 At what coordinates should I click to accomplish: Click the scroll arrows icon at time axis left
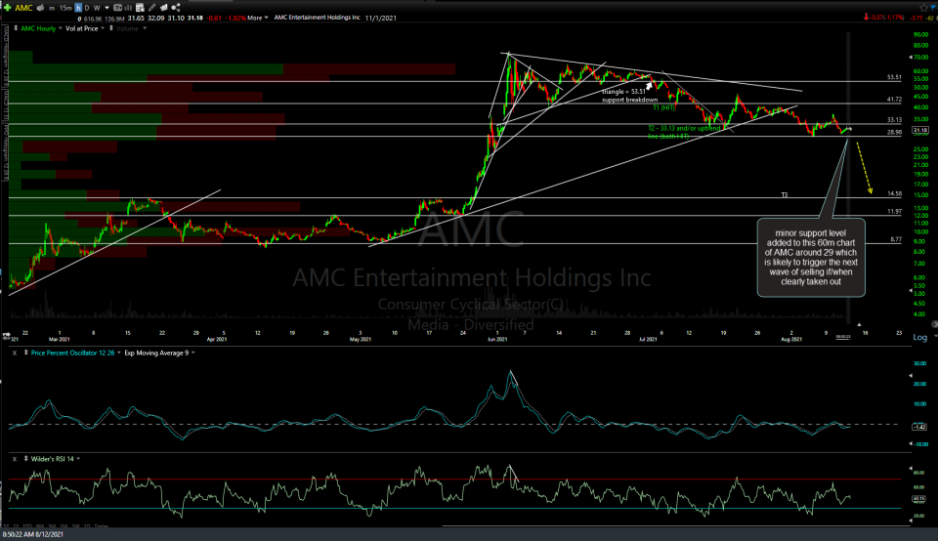click(6, 335)
